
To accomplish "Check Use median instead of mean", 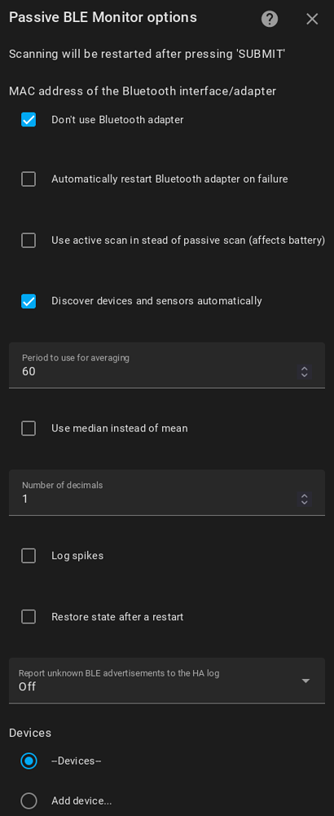I will click(x=29, y=428).
